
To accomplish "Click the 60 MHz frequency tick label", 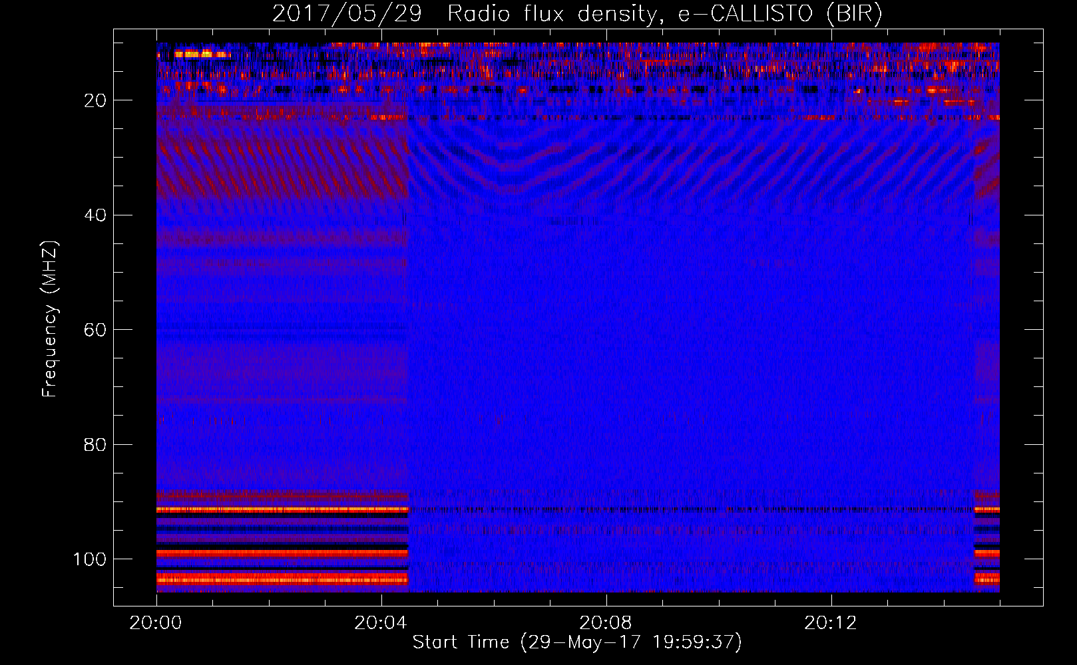I will (95, 330).
